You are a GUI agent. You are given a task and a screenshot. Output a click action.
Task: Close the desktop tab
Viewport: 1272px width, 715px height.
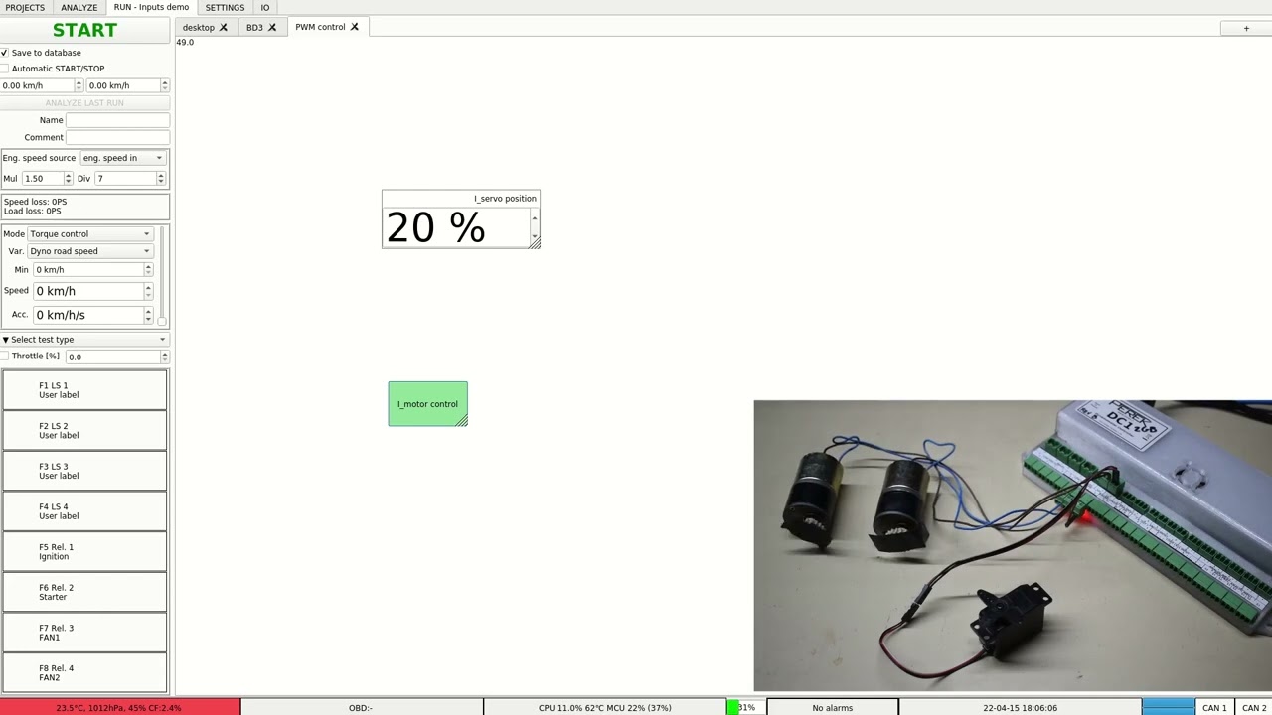tap(224, 27)
